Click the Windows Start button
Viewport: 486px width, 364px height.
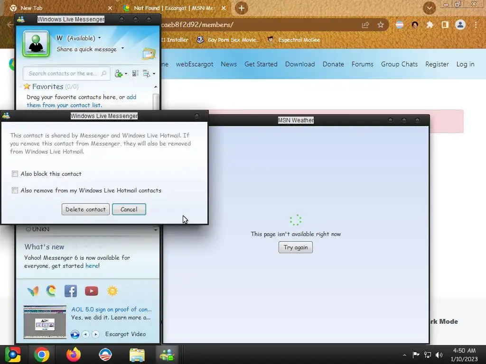(x=13, y=355)
